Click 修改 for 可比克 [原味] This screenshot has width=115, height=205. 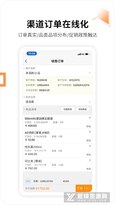click(x=89, y=169)
